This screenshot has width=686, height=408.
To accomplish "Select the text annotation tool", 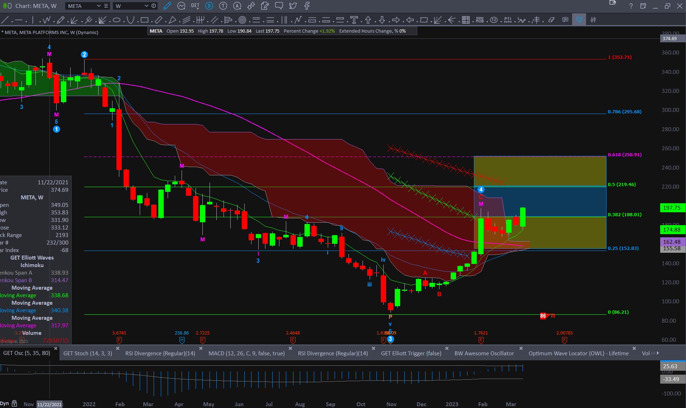I will 354,20.
